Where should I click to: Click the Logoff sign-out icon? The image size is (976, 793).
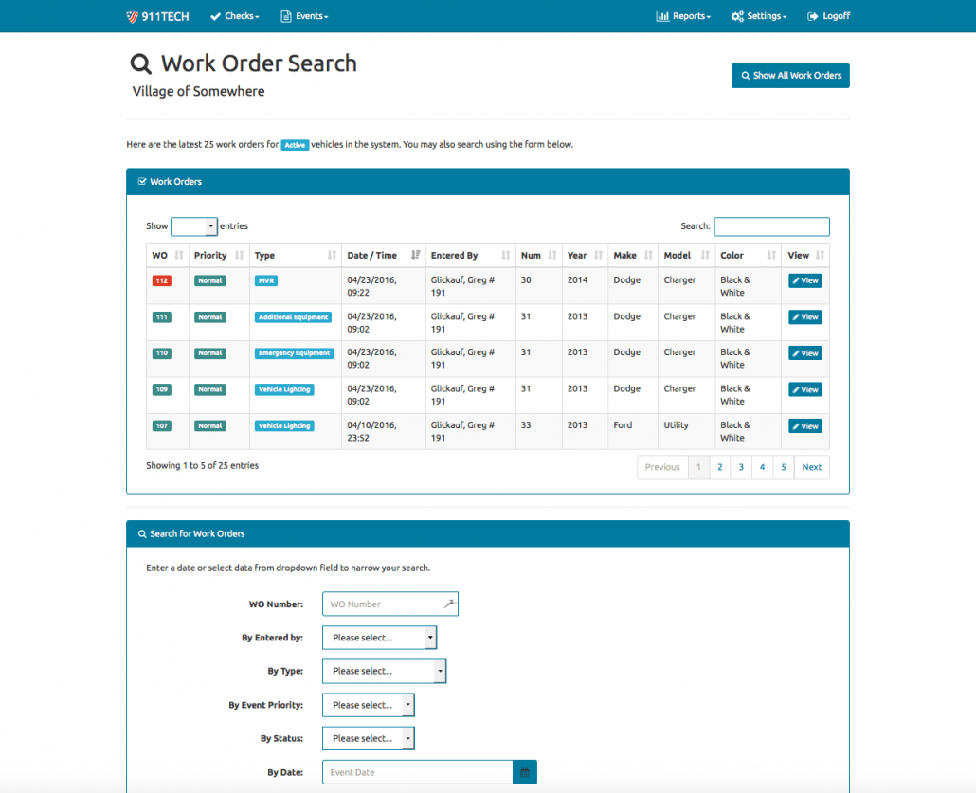click(x=812, y=15)
